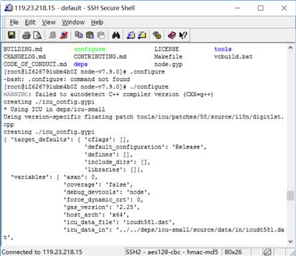
Task: Click 'BUILDING.md' in the file listing
Action: [x=23, y=49]
